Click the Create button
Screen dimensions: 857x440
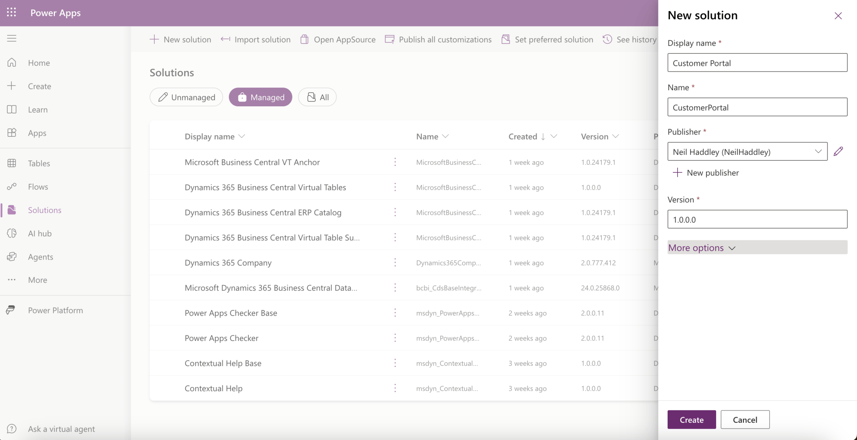point(691,420)
